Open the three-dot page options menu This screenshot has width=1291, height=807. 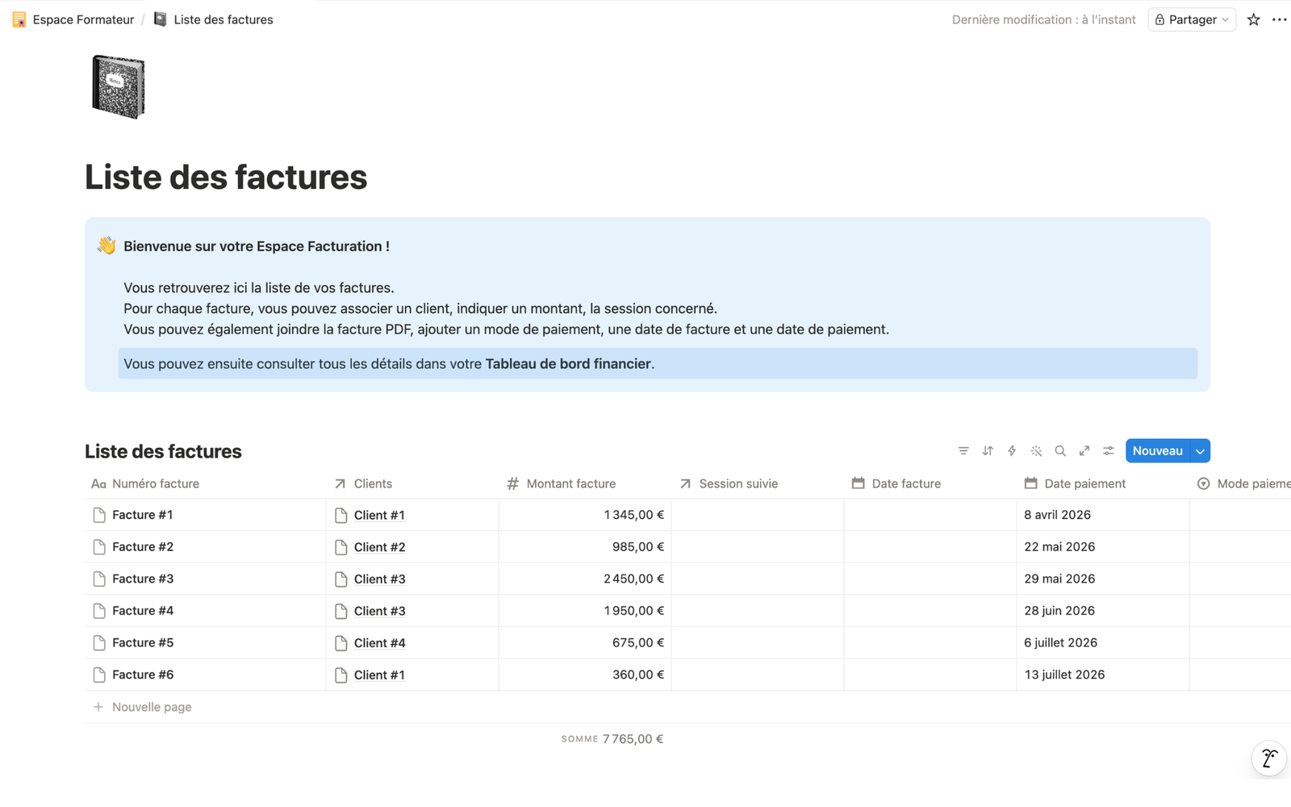[x=1279, y=20]
